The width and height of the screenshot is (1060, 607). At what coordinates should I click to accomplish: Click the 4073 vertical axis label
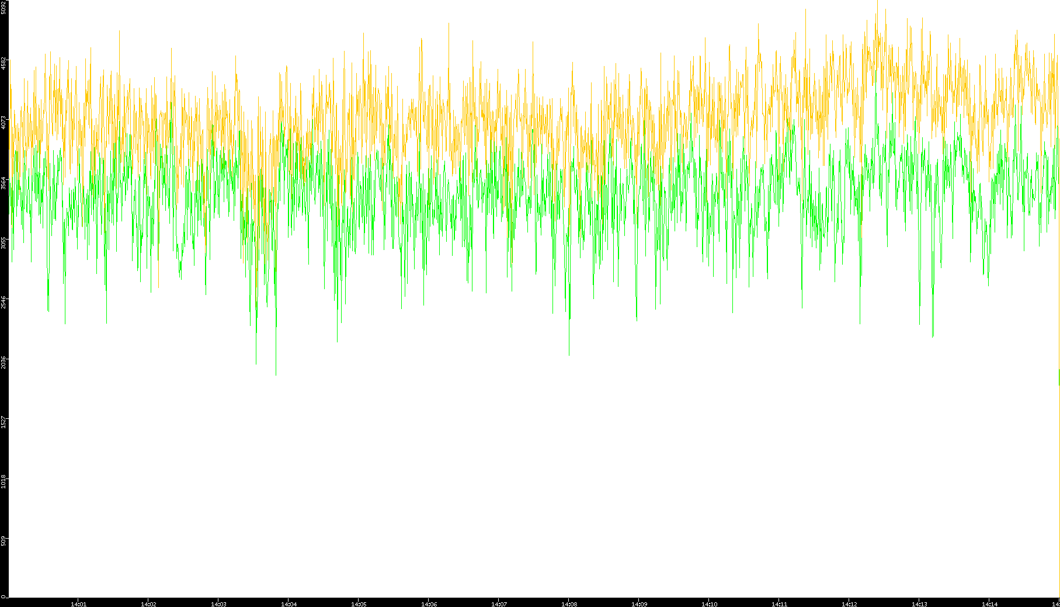click(x=4, y=123)
